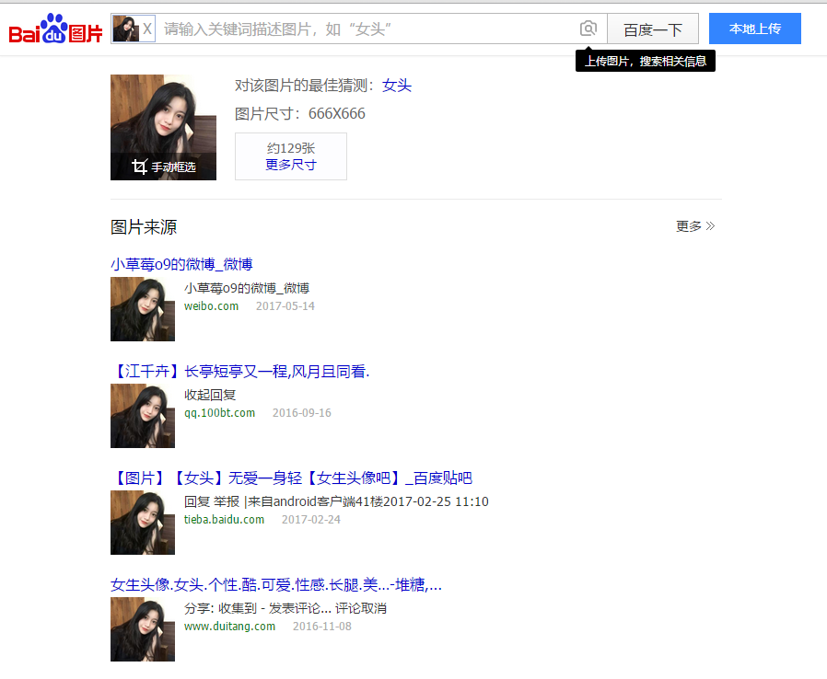This screenshot has height=679, width=827.
Task: Click the 手动框选 crop tool icon
Action: [140, 167]
